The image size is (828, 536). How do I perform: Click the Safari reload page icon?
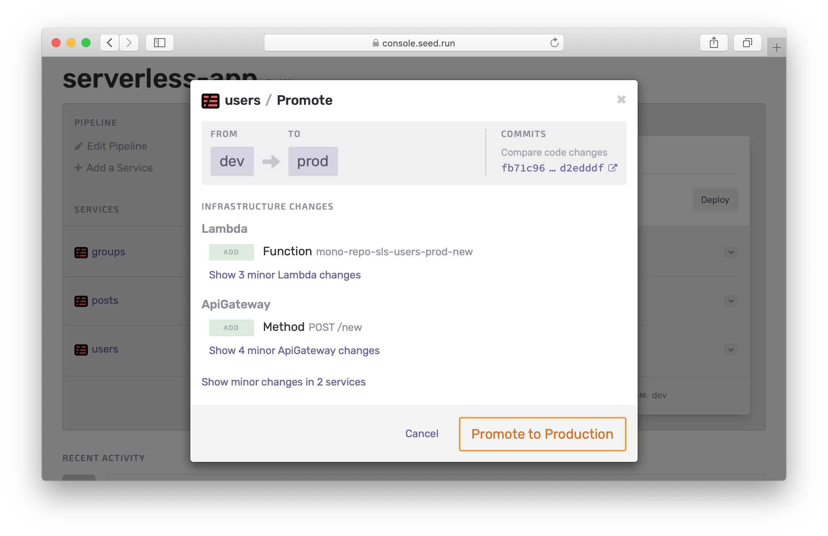pos(554,43)
